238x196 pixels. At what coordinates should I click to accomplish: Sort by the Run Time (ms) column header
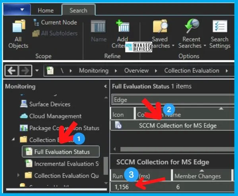pyautogui.click(x=141, y=175)
